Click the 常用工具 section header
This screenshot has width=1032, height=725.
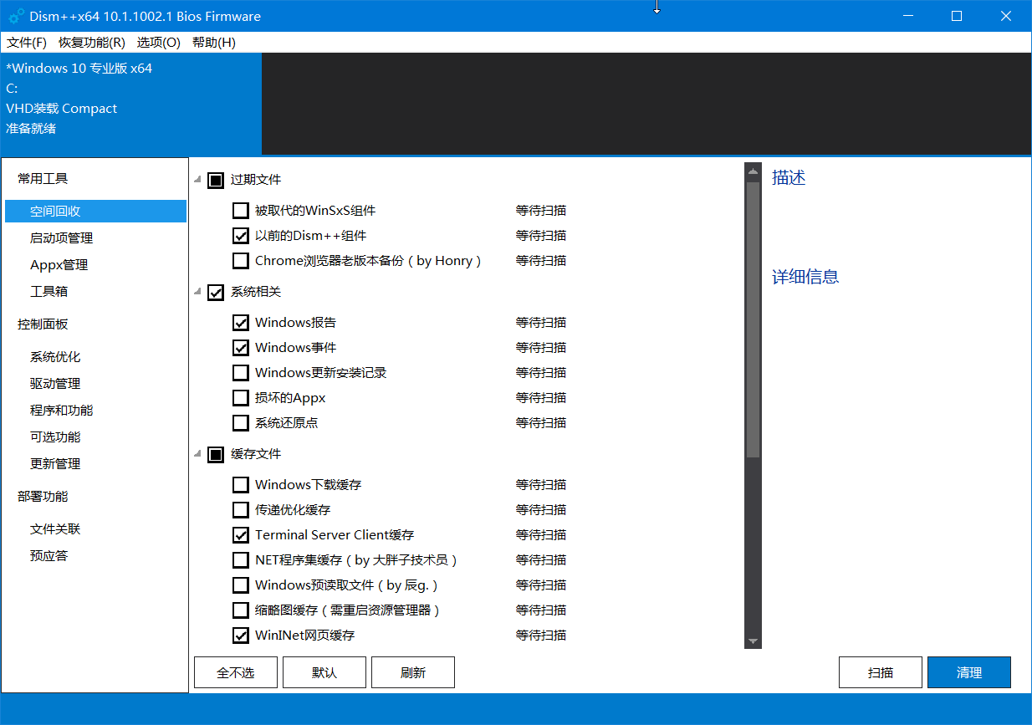pyautogui.click(x=43, y=179)
